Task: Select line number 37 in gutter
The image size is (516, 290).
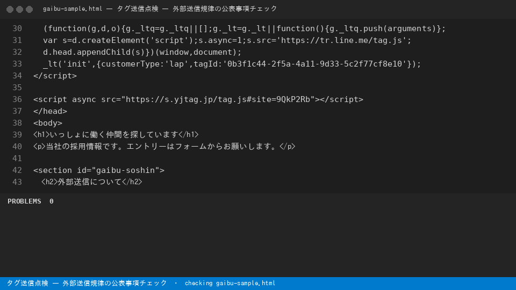Action: [x=17, y=111]
